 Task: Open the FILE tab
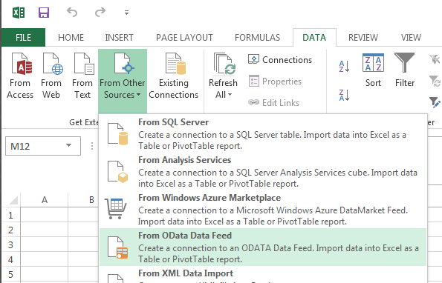23,37
